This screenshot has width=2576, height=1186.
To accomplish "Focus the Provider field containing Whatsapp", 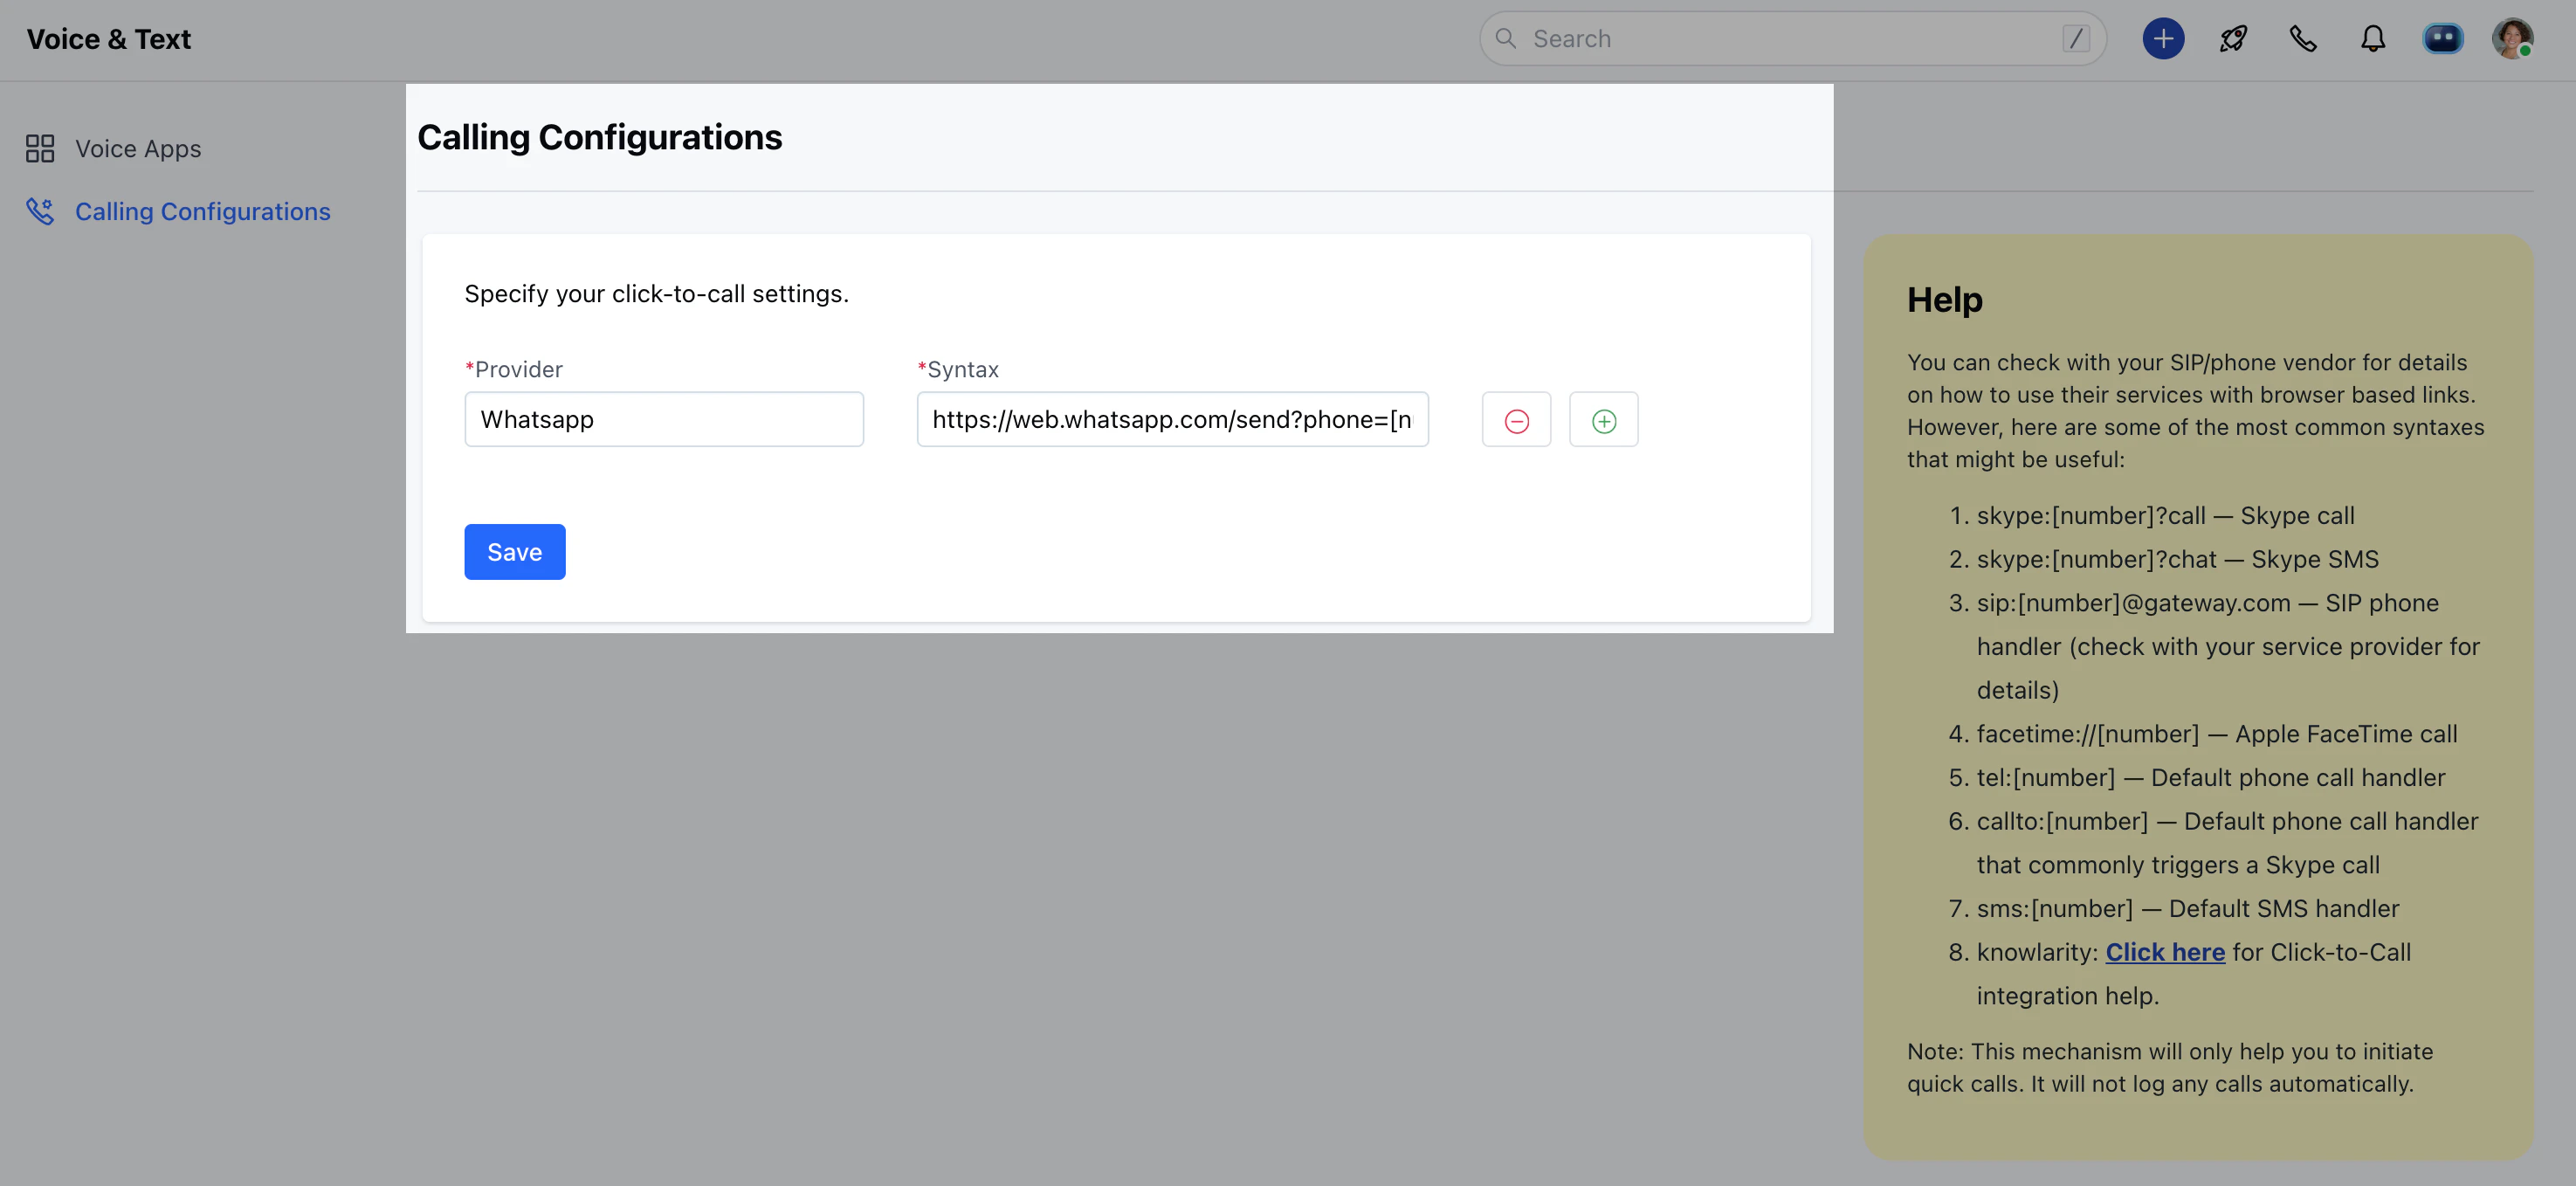I will pyautogui.click(x=664, y=419).
